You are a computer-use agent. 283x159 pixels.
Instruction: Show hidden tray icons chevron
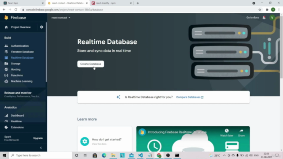[224, 155]
